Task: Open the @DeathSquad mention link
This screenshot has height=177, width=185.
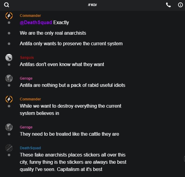Action: tap(36, 23)
